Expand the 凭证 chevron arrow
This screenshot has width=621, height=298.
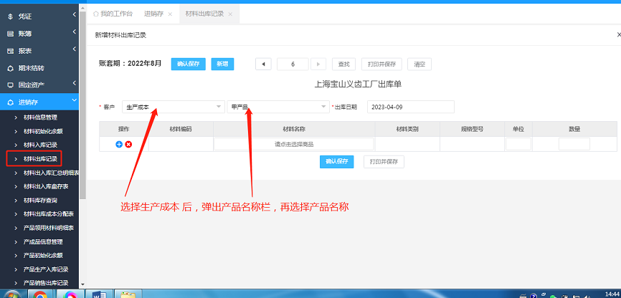coord(74,15)
